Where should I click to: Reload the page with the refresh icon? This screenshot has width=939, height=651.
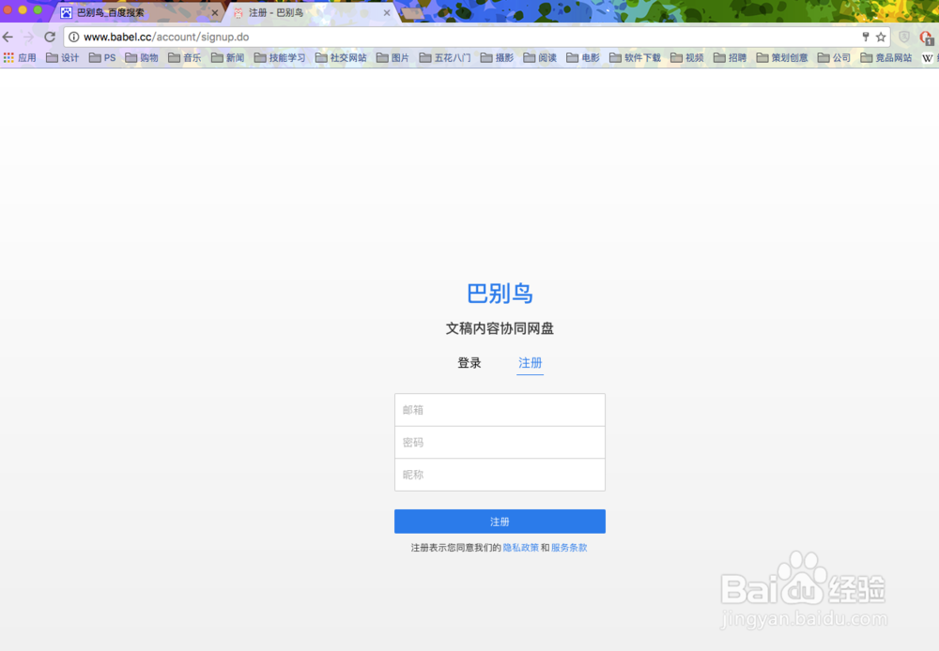click(50, 38)
